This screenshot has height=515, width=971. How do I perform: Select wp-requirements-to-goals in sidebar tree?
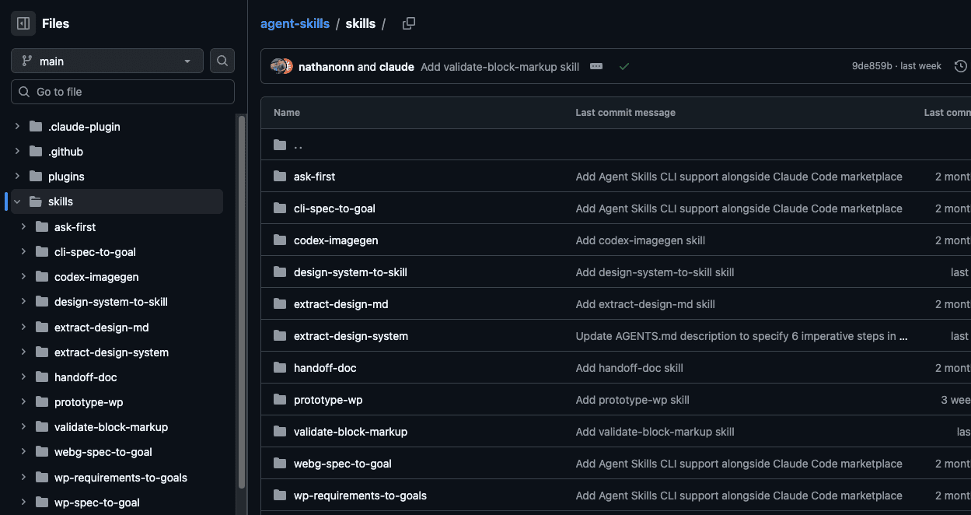pyautogui.click(x=121, y=478)
